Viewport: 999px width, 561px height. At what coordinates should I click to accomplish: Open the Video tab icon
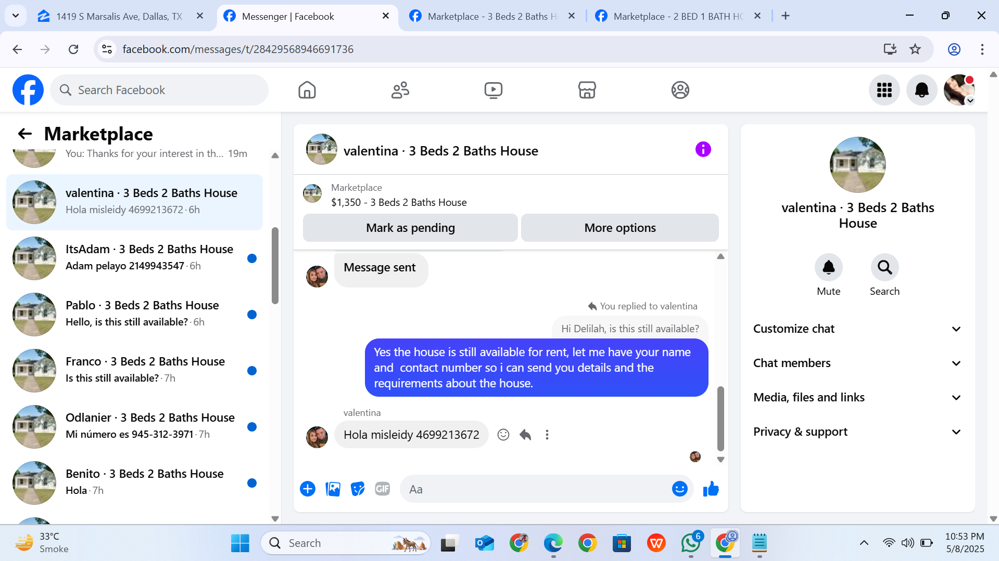click(494, 90)
